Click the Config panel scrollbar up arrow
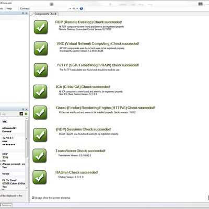The height and width of the screenshot is (209, 209). (x=27, y=119)
